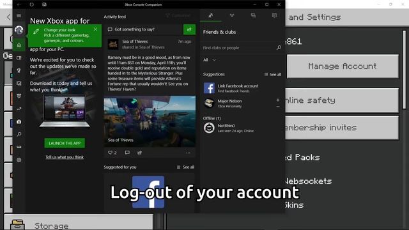The width and height of the screenshot is (409, 230).
Task: Open Membership invites in Minecraft settings
Action: click(342, 128)
